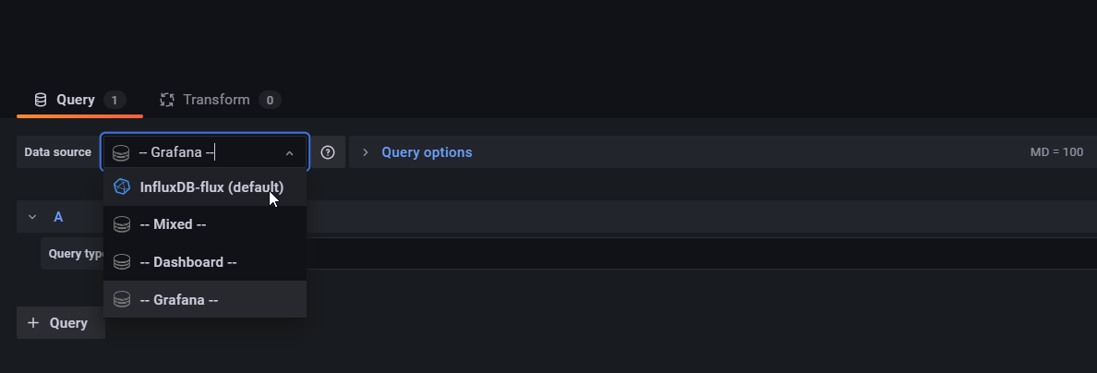Click database icon beside -- Grafana -- option
Image resolution: width=1097 pixels, height=373 pixels.
pyautogui.click(x=122, y=299)
